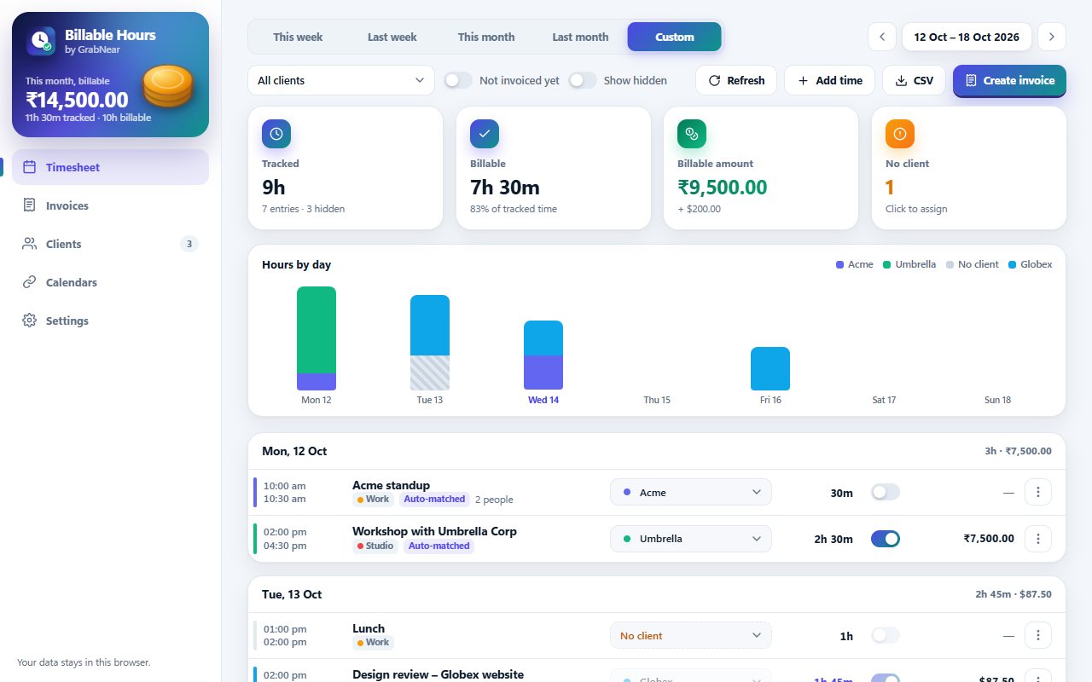
Task: Open client dropdown for Acme standup
Action: pyautogui.click(x=691, y=492)
